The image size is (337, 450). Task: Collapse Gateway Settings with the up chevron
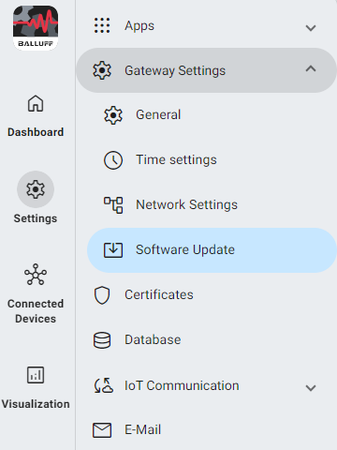click(311, 68)
